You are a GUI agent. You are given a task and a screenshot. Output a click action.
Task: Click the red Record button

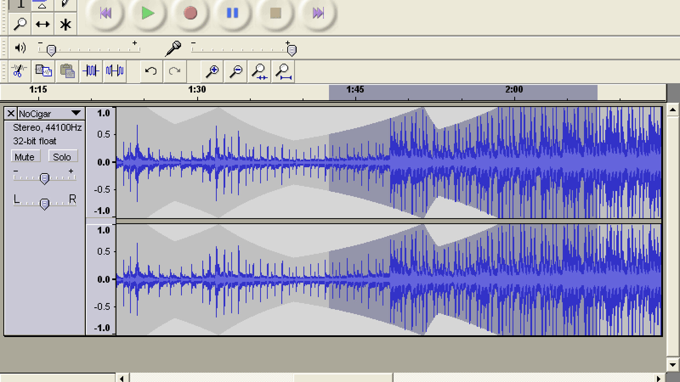pyautogui.click(x=190, y=13)
